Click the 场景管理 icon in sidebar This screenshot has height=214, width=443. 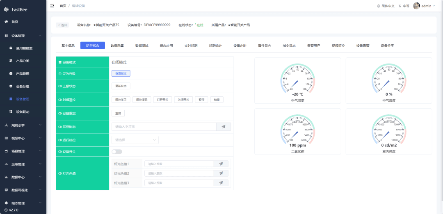(x=6, y=151)
